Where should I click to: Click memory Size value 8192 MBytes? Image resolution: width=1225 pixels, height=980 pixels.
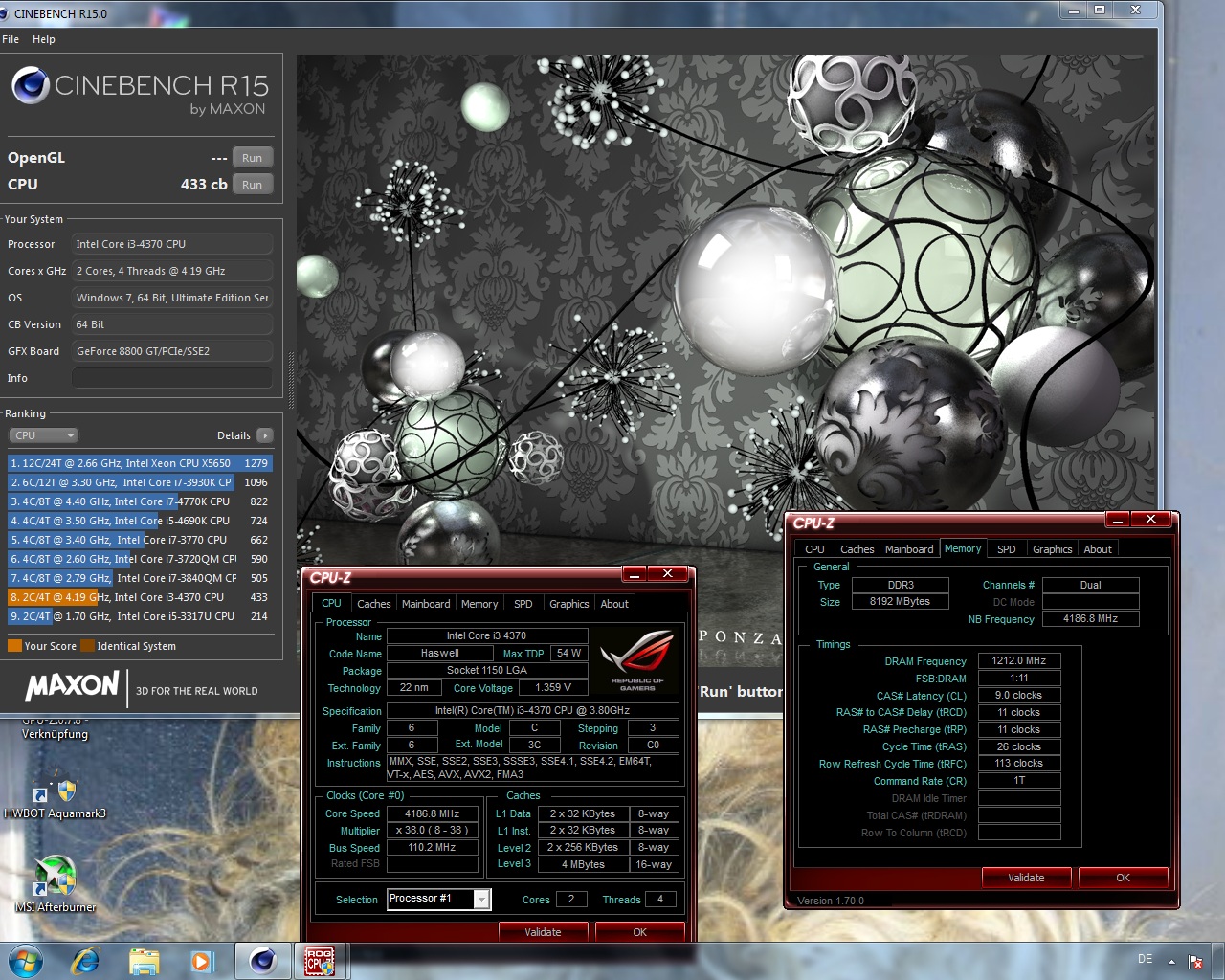point(900,602)
